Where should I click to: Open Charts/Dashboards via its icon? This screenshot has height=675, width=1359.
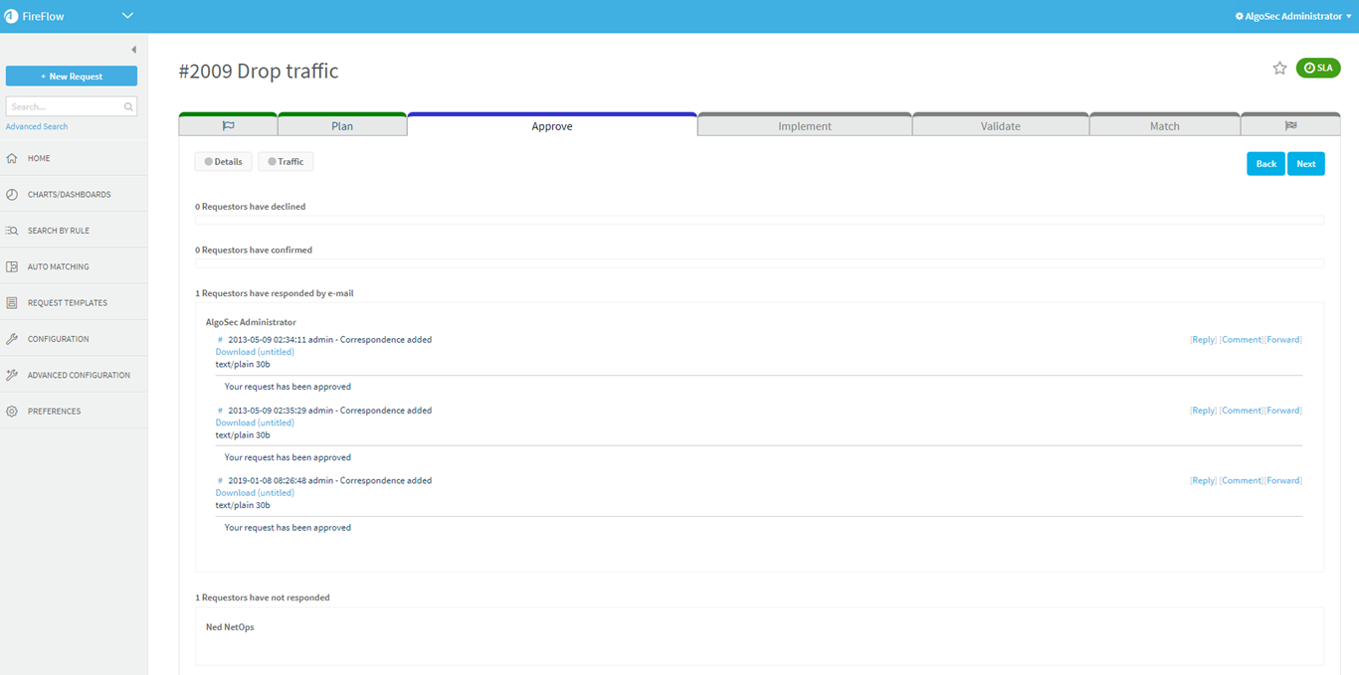click(12, 195)
